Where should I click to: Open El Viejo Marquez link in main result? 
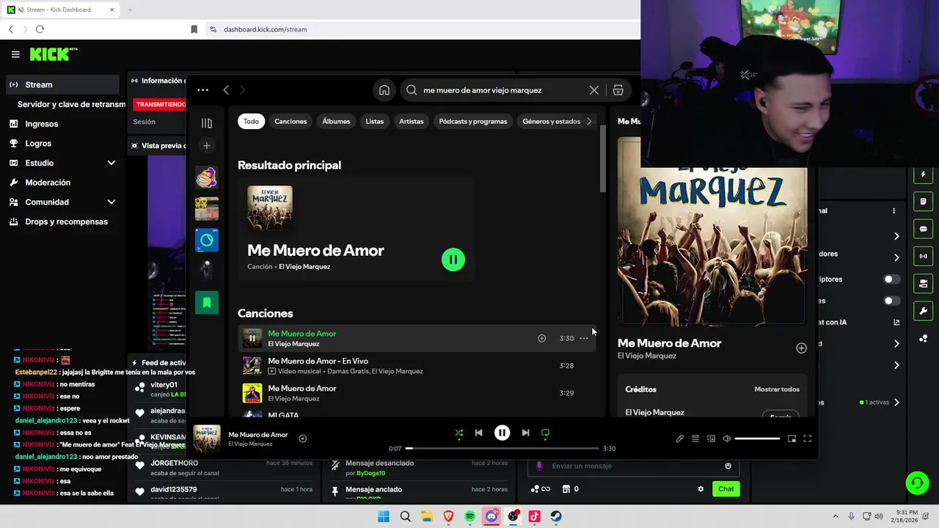click(x=304, y=267)
